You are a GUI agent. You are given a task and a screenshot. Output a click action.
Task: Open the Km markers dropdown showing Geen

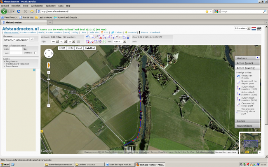coord(125,42)
